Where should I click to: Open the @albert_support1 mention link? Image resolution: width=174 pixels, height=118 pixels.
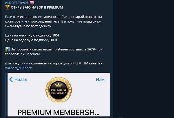pyautogui.click(x=19, y=68)
